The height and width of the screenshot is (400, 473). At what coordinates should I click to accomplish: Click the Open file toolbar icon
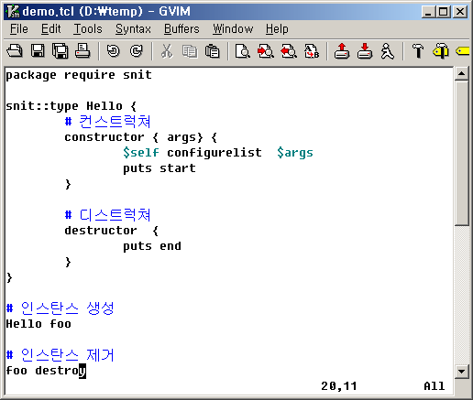coord(15,50)
